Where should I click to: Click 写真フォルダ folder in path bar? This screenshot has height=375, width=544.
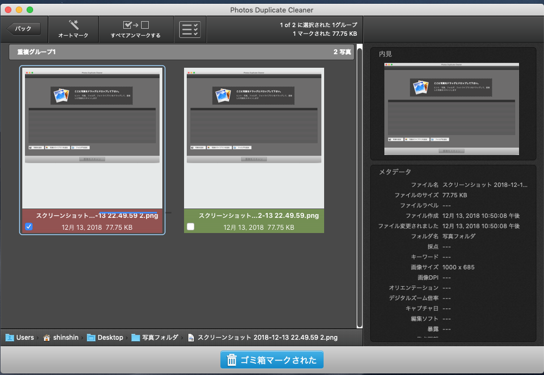(155, 337)
